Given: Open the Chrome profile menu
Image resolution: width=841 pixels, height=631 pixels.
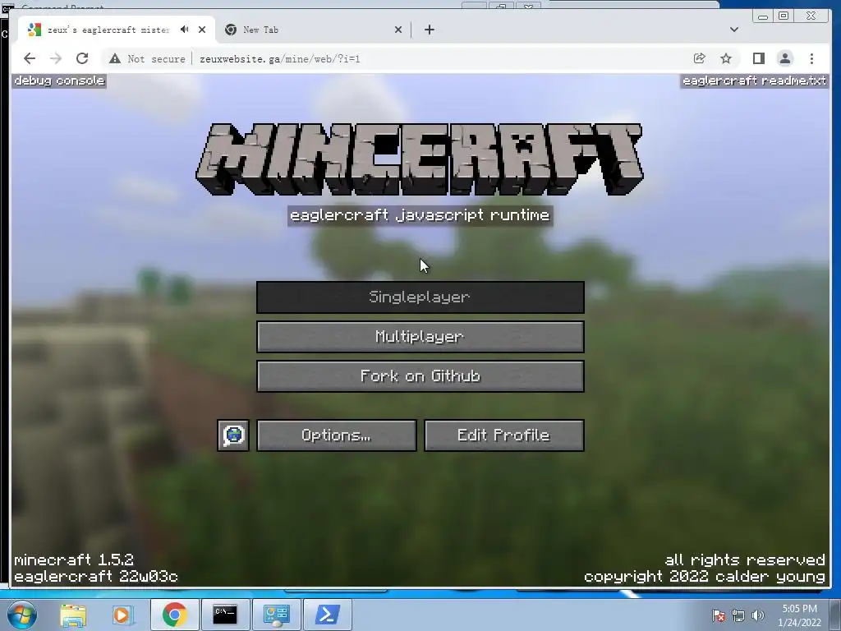Looking at the screenshot, I should (x=784, y=58).
